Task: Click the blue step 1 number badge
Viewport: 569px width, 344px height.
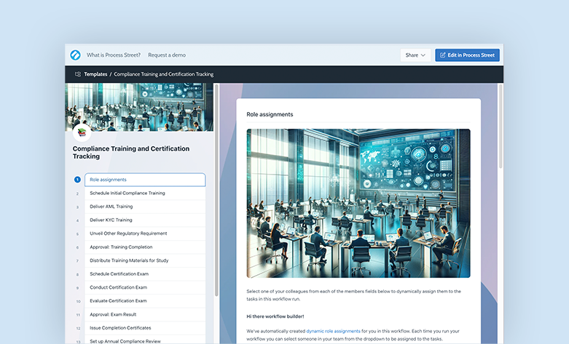Action: pyautogui.click(x=77, y=180)
